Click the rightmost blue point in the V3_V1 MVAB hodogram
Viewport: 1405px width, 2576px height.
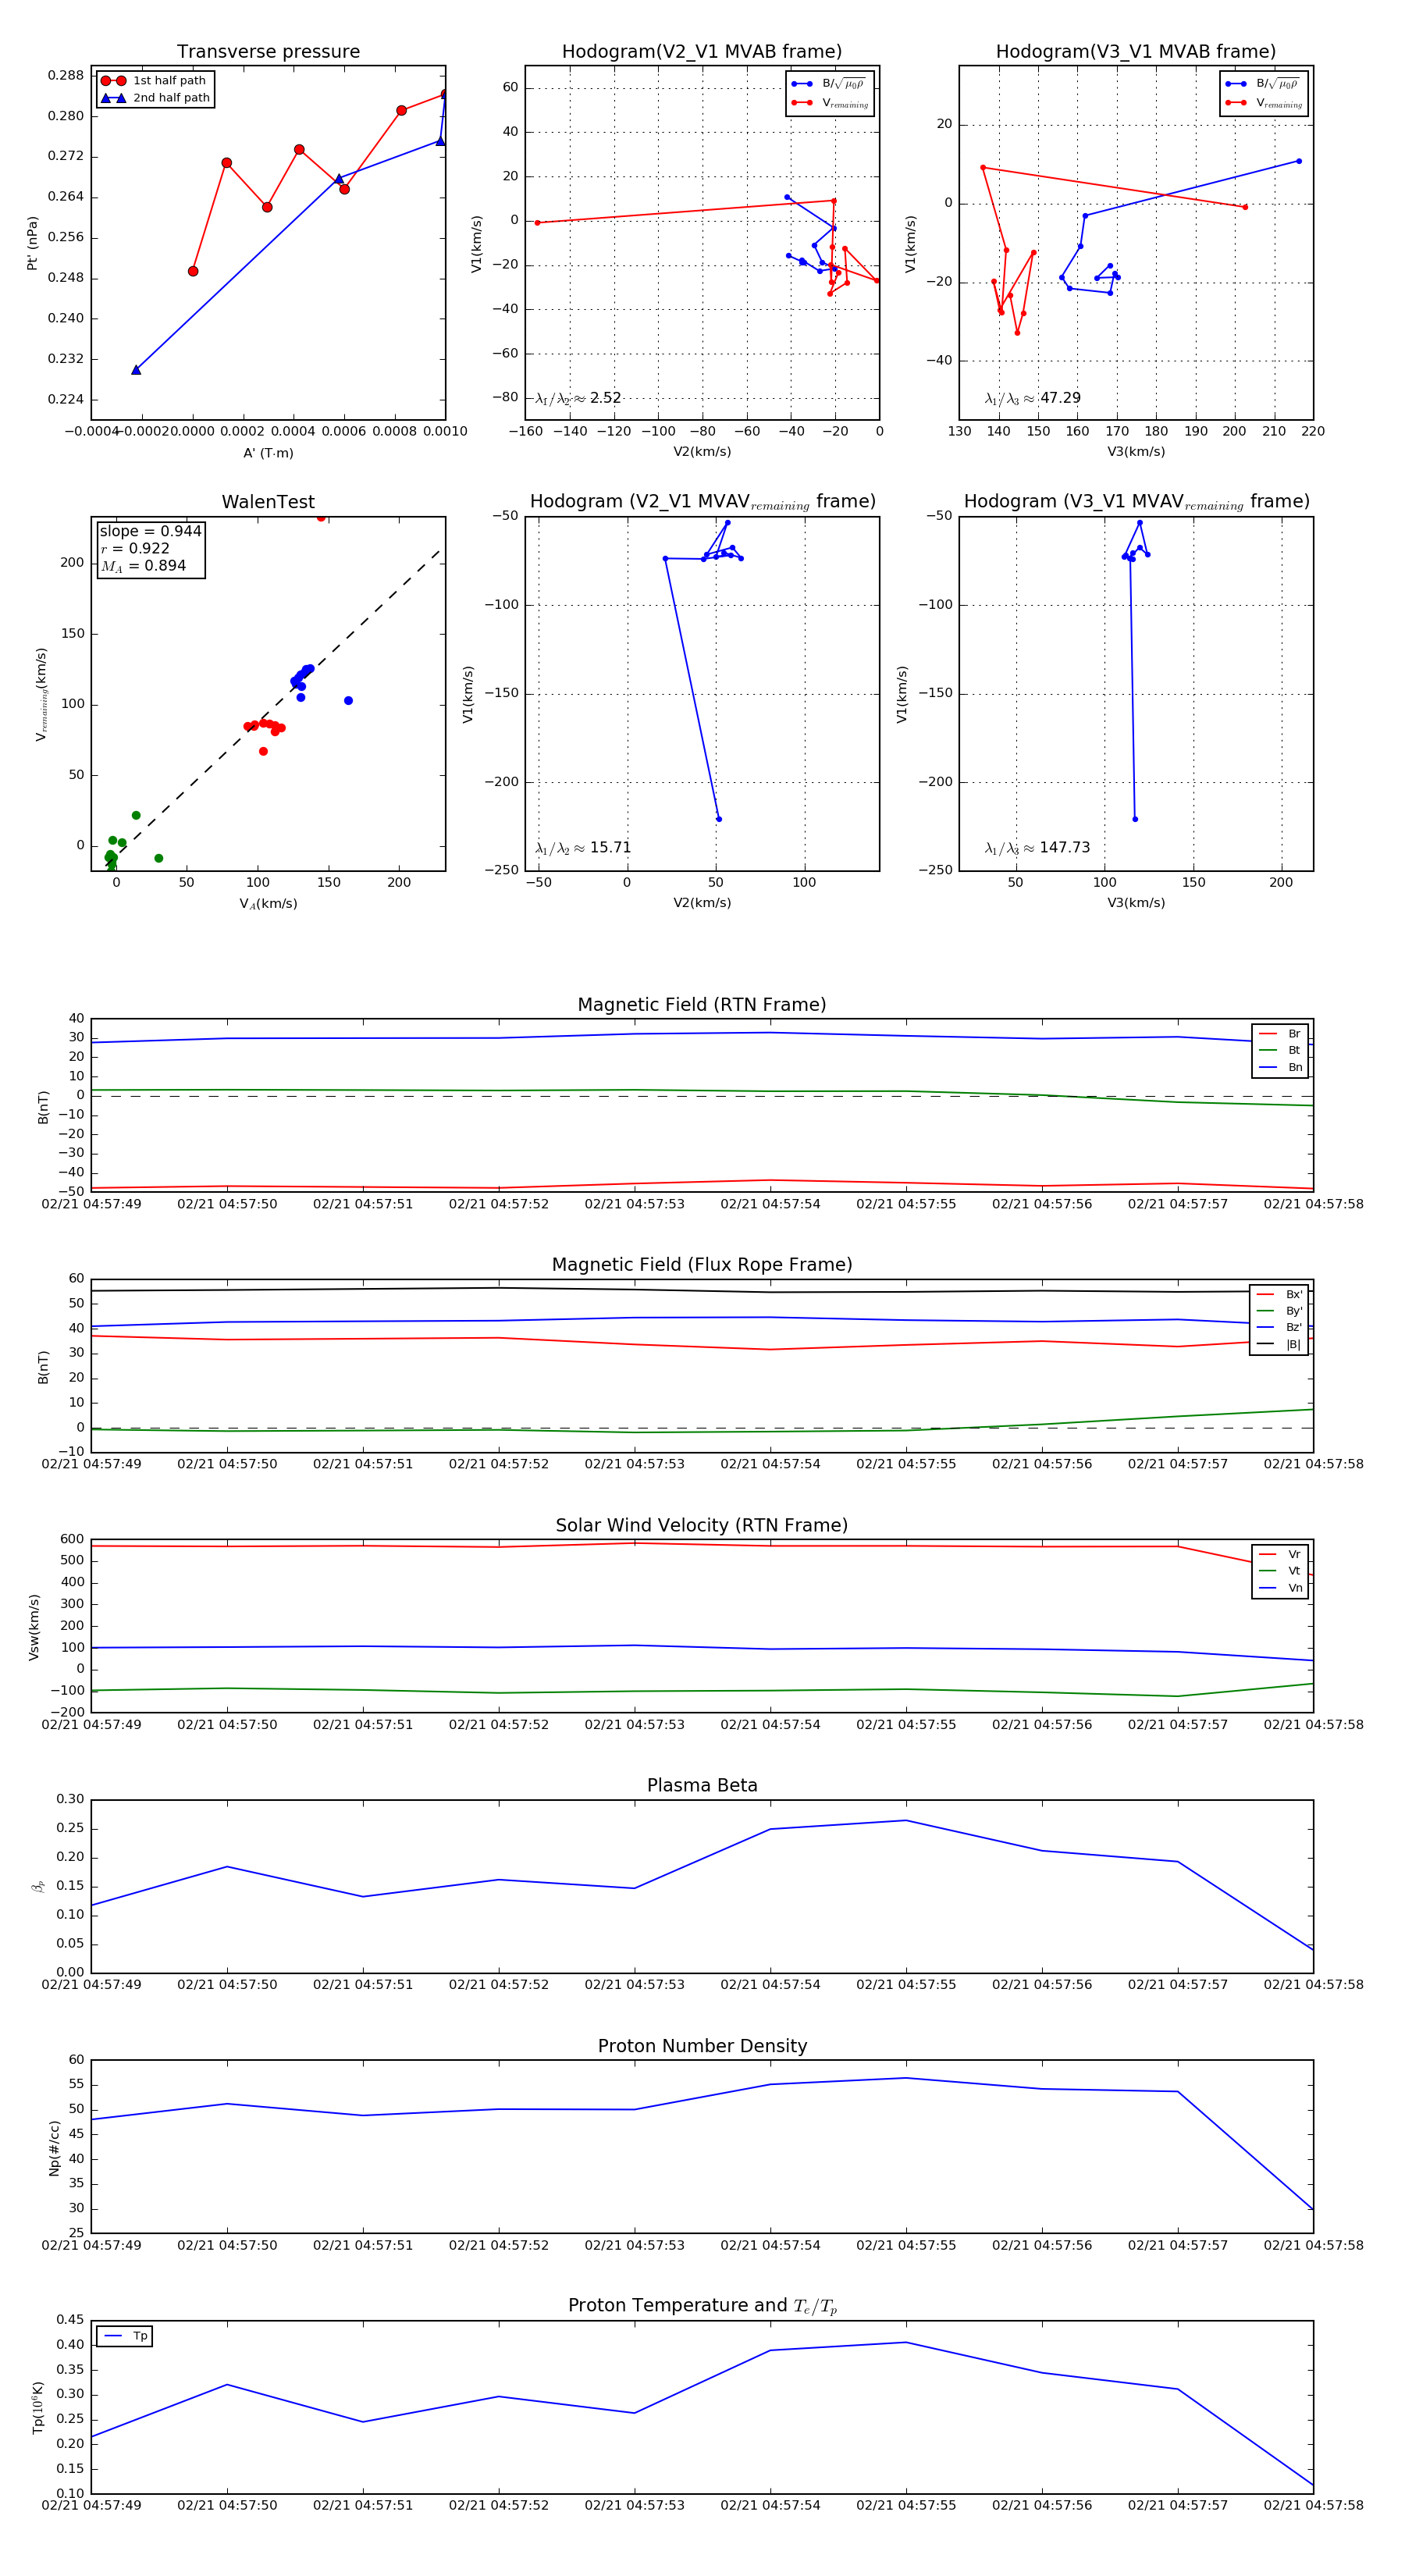coord(1299,161)
